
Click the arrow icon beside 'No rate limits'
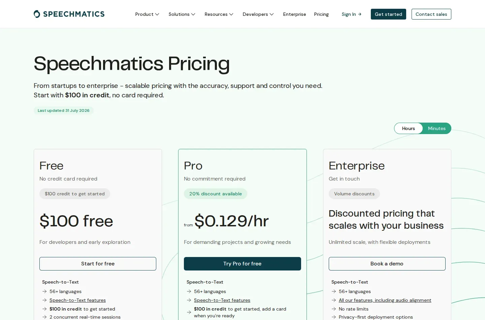click(x=334, y=309)
